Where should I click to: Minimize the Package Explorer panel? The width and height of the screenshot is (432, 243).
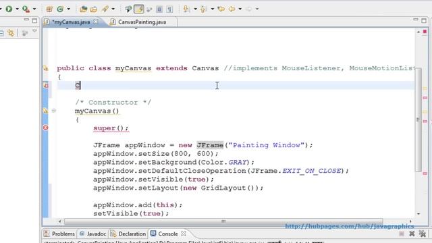(x=26, y=20)
